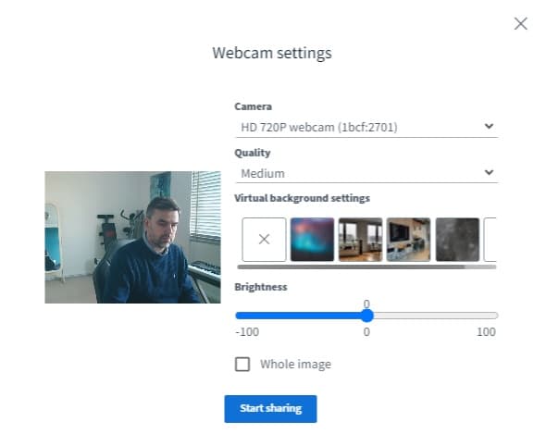Choose the blue aurora blurred background
Viewport: 546px width, 434px height.
pos(313,240)
